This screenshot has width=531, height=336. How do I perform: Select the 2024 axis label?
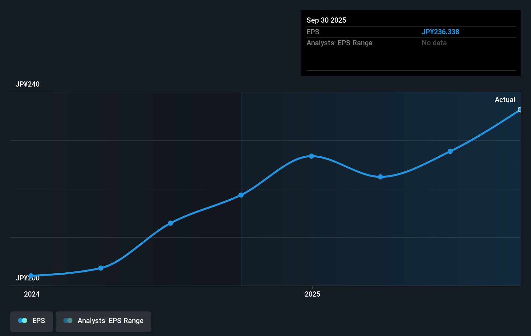(x=31, y=294)
